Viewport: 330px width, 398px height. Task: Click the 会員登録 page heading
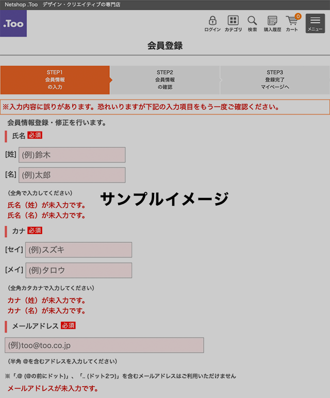(x=164, y=46)
